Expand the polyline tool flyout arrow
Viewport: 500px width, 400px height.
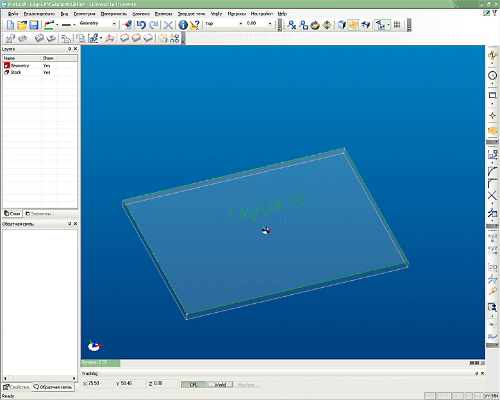point(492,63)
